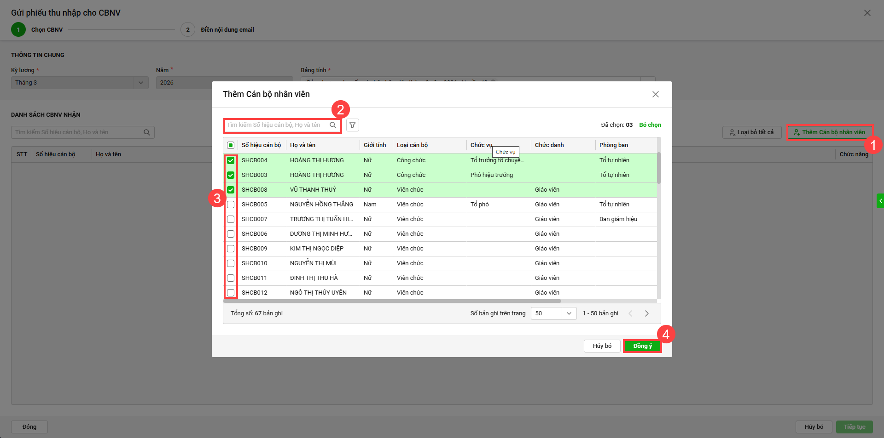Click the search magnifier in dialog
This screenshot has height=438, width=884.
point(332,125)
